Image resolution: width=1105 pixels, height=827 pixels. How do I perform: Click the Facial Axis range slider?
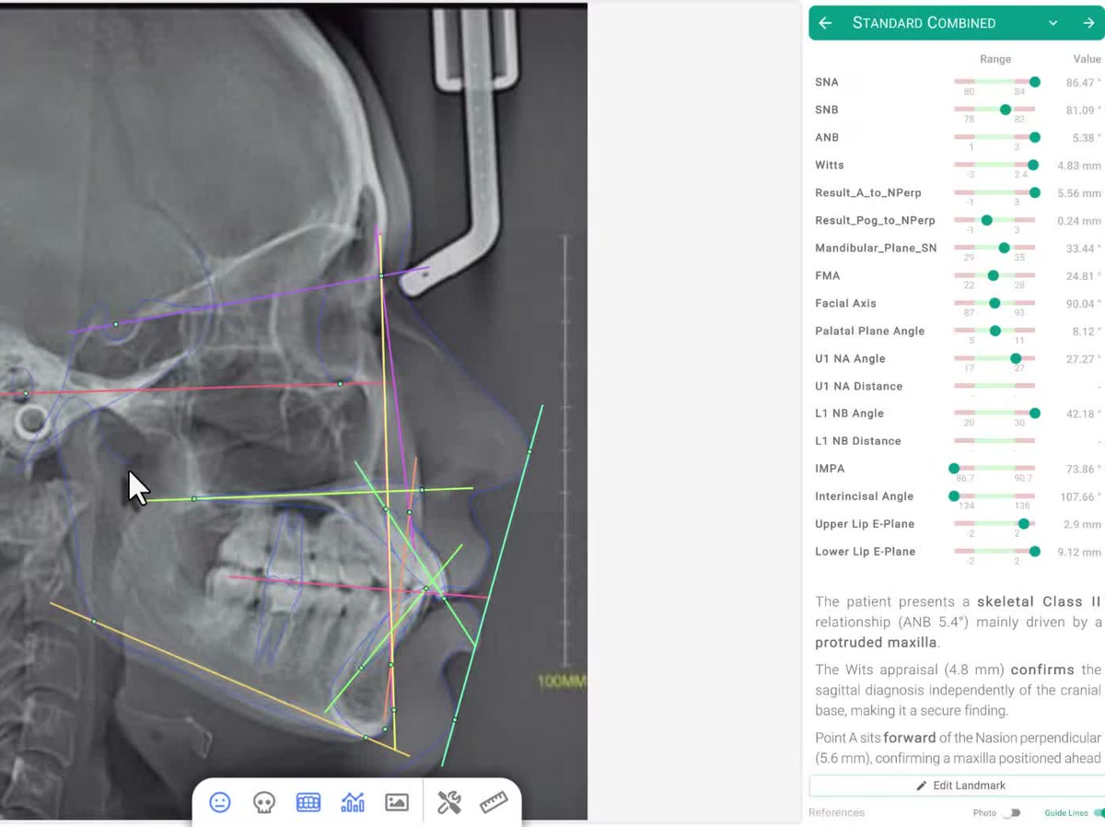click(994, 303)
